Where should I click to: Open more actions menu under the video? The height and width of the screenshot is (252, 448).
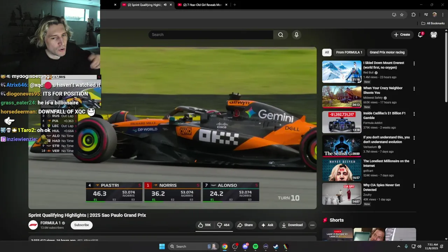coord(312,225)
